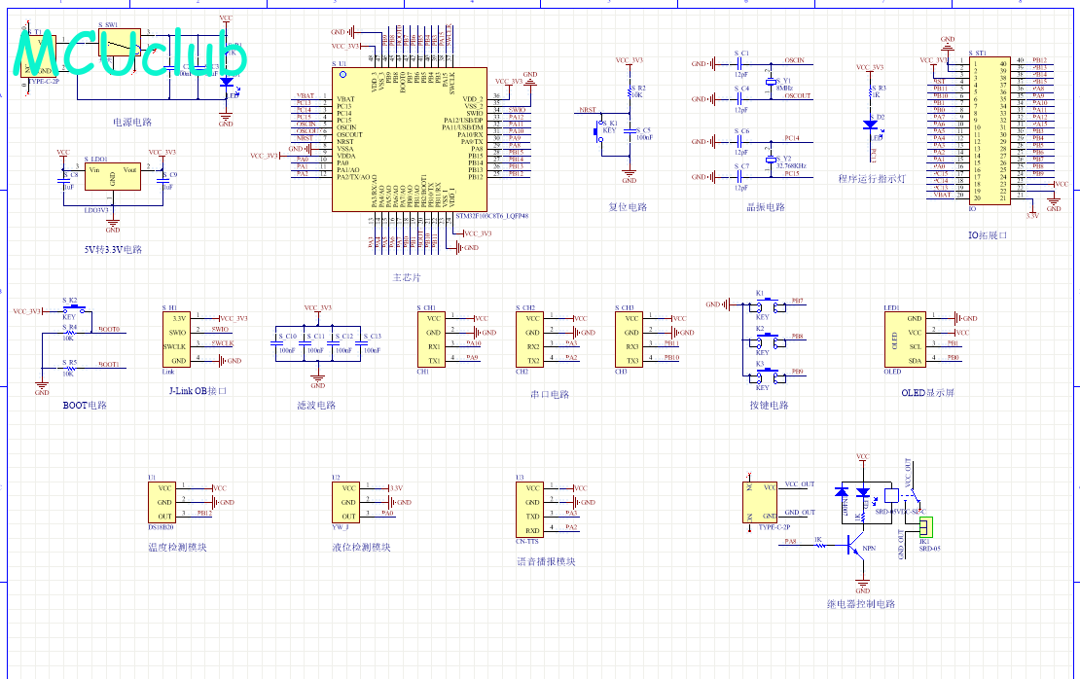
Task: Click the STM32F103C8T6_LQFP48 part name text
Action: point(491,216)
